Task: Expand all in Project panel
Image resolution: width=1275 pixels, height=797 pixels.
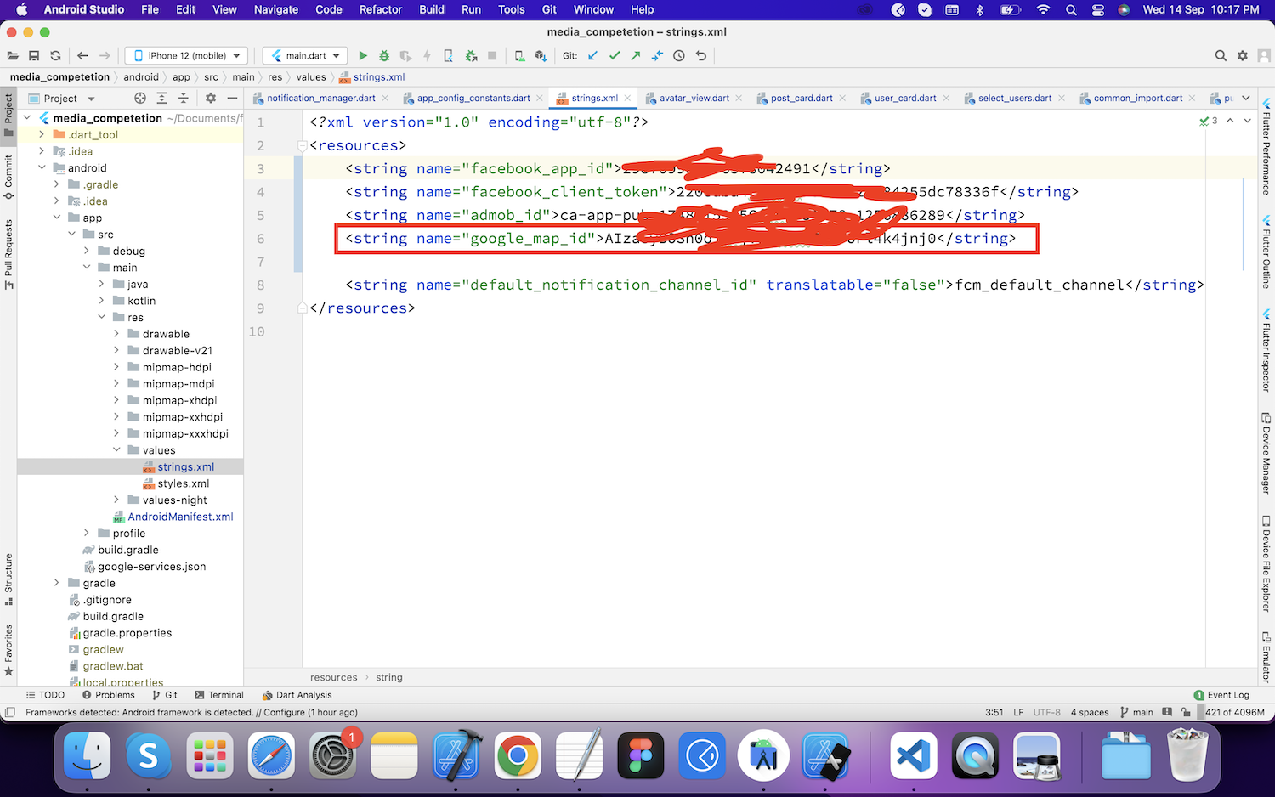Action: click(161, 99)
